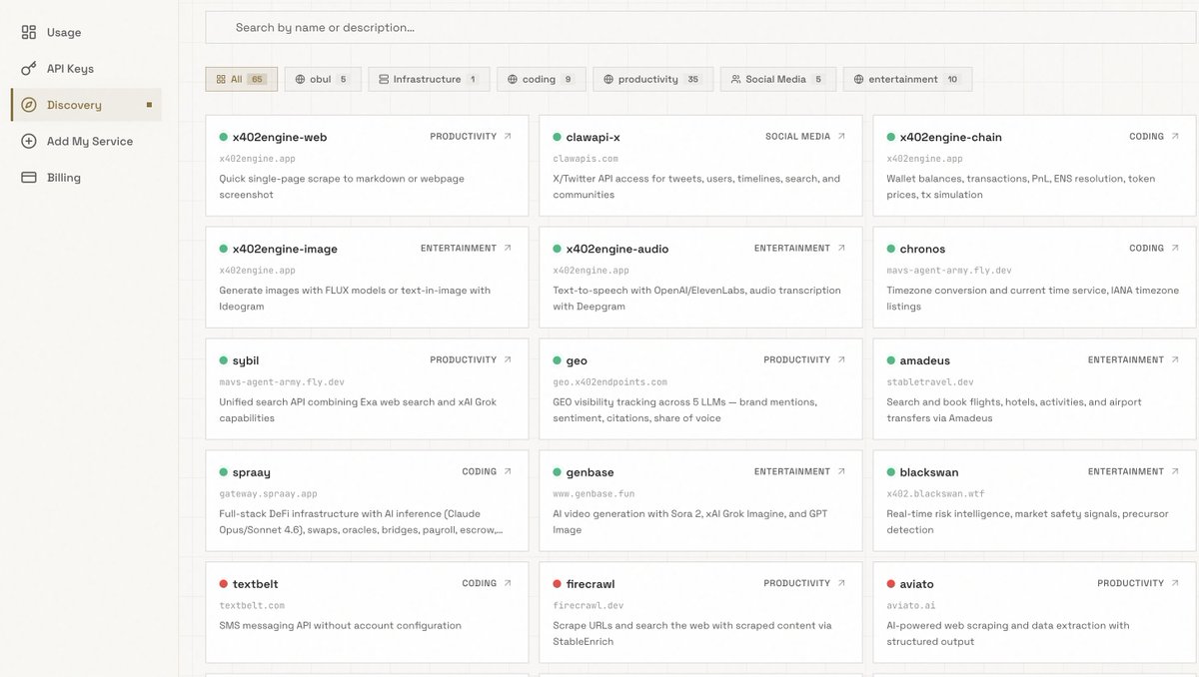Open the clawapi-x service title
The height and width of the screenshot is (677, 1199).
594,137
